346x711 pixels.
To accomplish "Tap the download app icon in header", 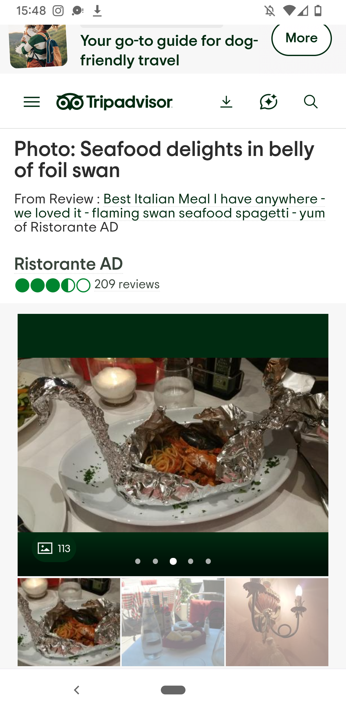I will tap(226, 102).
